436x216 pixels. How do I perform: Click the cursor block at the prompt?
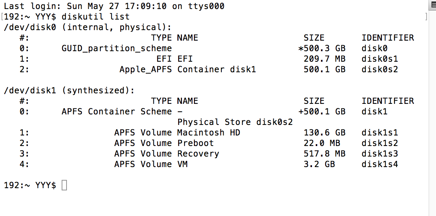coord(64,185)
